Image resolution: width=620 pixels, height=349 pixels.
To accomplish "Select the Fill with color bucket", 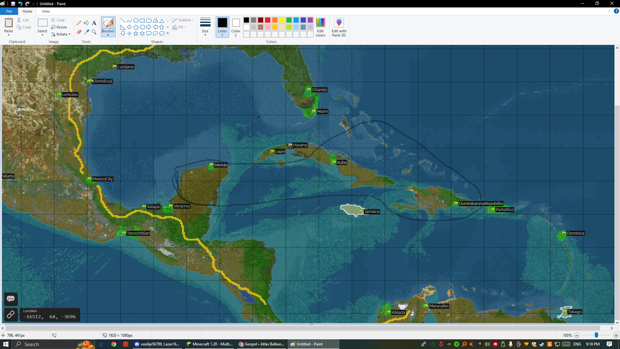I will click(x=87, y=23).
